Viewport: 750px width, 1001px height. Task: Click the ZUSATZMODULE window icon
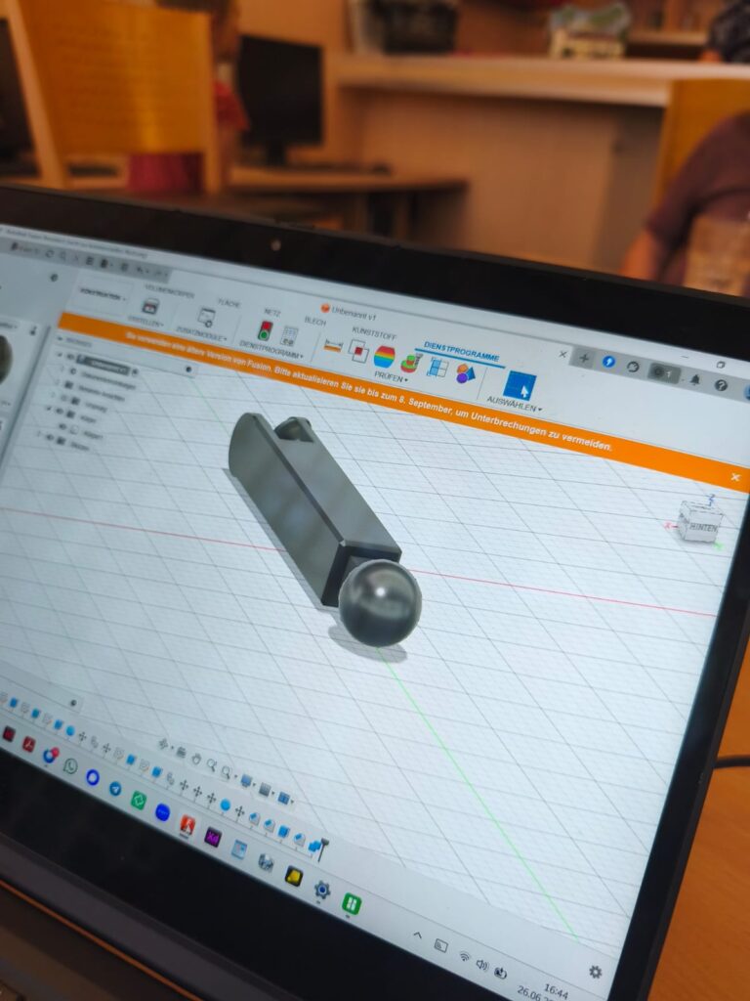(206, 317)
